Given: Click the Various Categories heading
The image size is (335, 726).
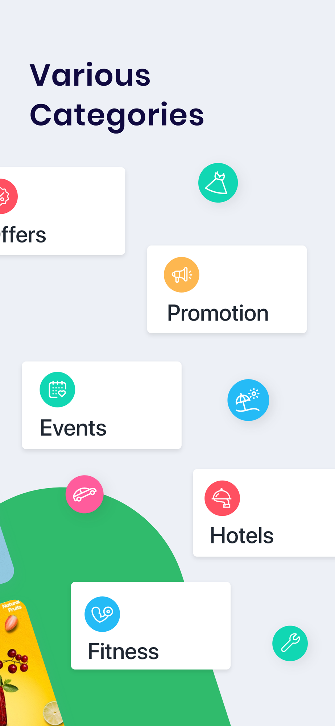Looking at the screenshot, I should [x=117, y=95].
